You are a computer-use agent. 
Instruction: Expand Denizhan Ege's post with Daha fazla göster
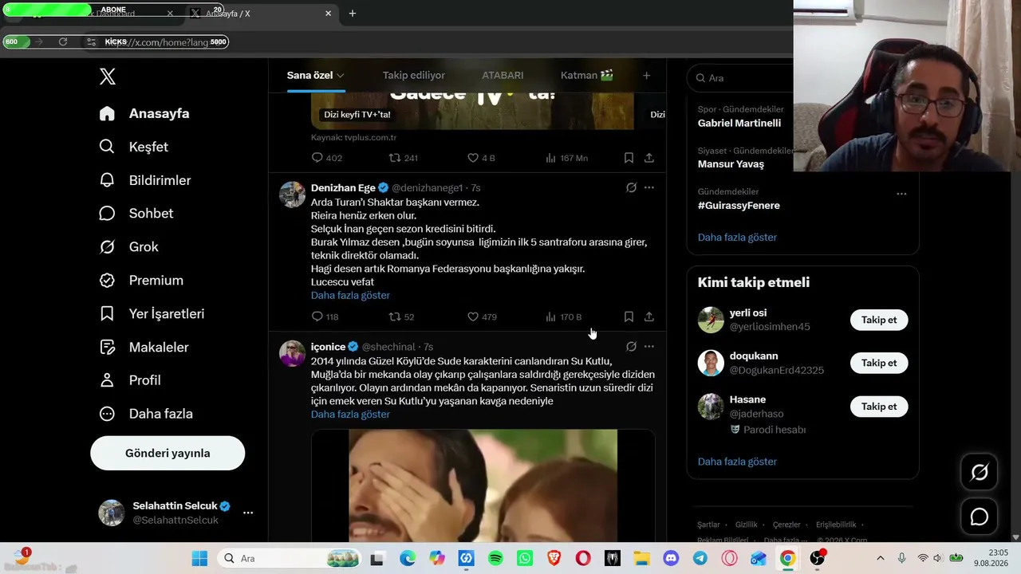click(x=350, y=295)
